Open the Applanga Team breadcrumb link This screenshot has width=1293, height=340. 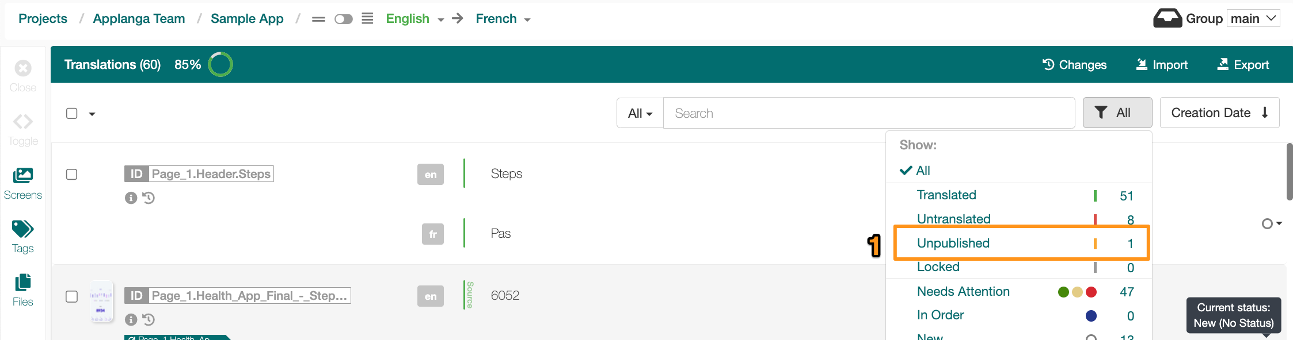[139, 18]
